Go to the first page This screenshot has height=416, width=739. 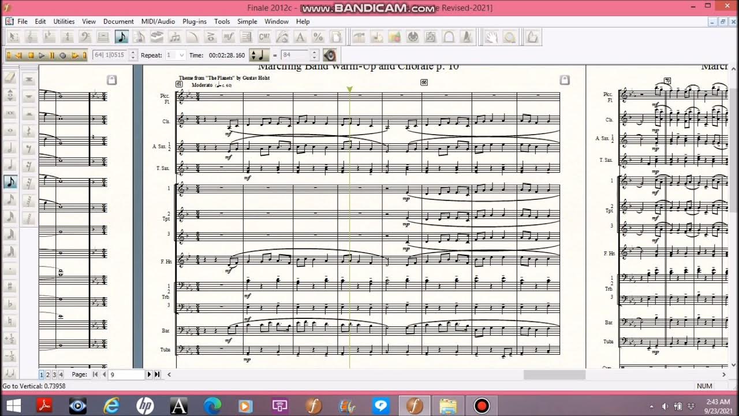pyautogui.click(x=95, y=374)
